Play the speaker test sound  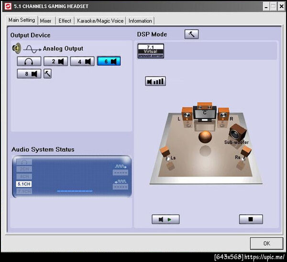tap(166, 219)
